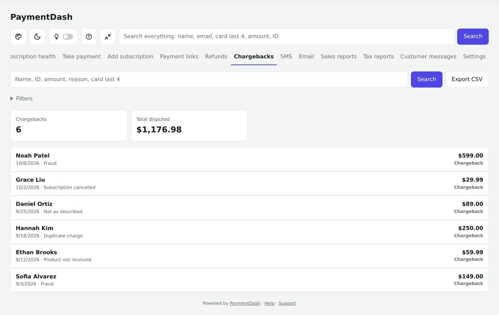
Task: Open Sales reports tab
Action: point(338,57)
